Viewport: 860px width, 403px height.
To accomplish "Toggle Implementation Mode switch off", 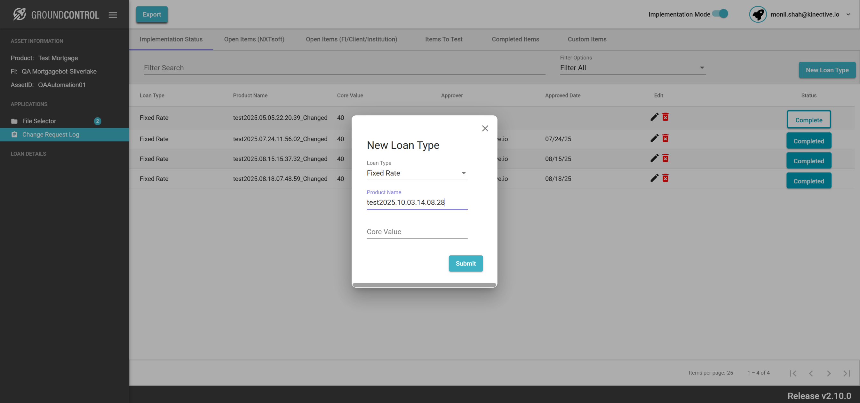I will click(721, 14).
